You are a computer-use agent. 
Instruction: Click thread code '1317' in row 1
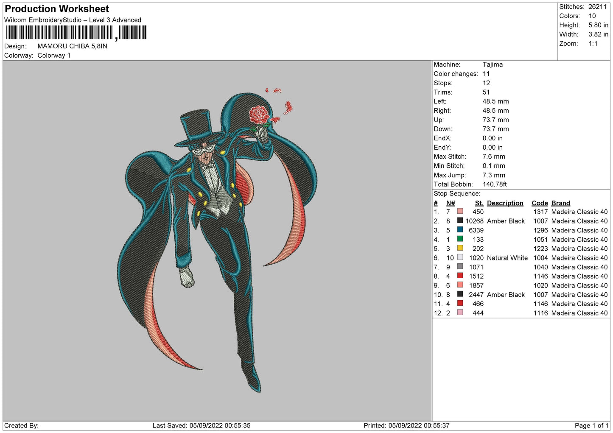click(x=540, y=212)
